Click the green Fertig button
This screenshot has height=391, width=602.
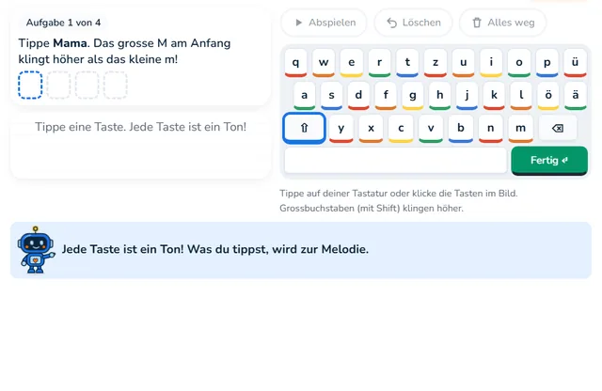[549, 161]
